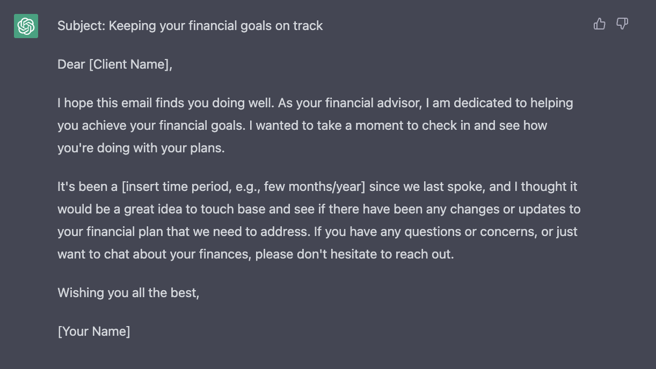This screenshot has height=369, width=656.
Task: Click the thumbs down feedback icon
Action: tap(622, 24)
